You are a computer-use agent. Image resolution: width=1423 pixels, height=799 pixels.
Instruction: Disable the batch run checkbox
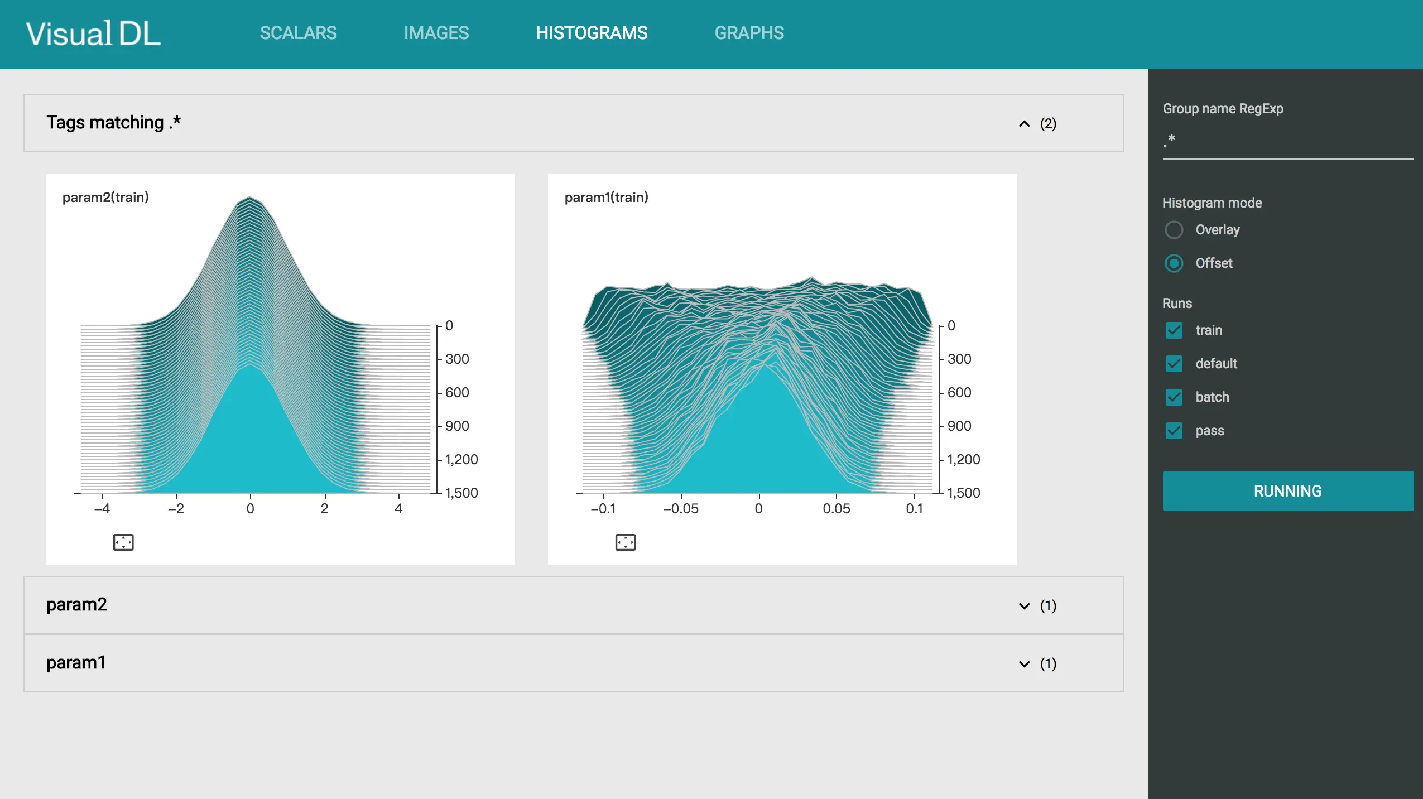(1174, 397)
